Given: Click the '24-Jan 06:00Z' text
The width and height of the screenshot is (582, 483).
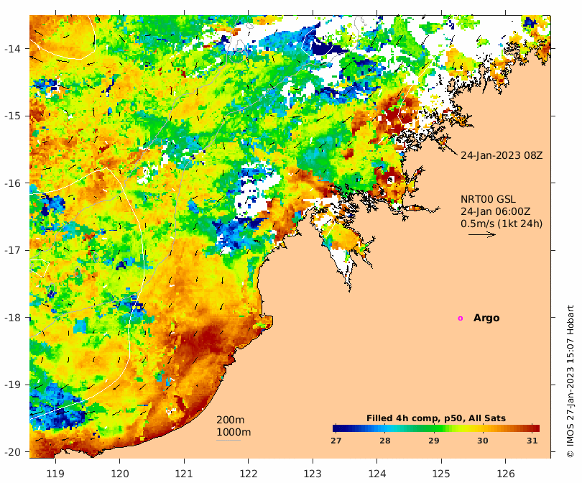Looking at the screenshot, I should pyautogui.click(x=496, y=211).
